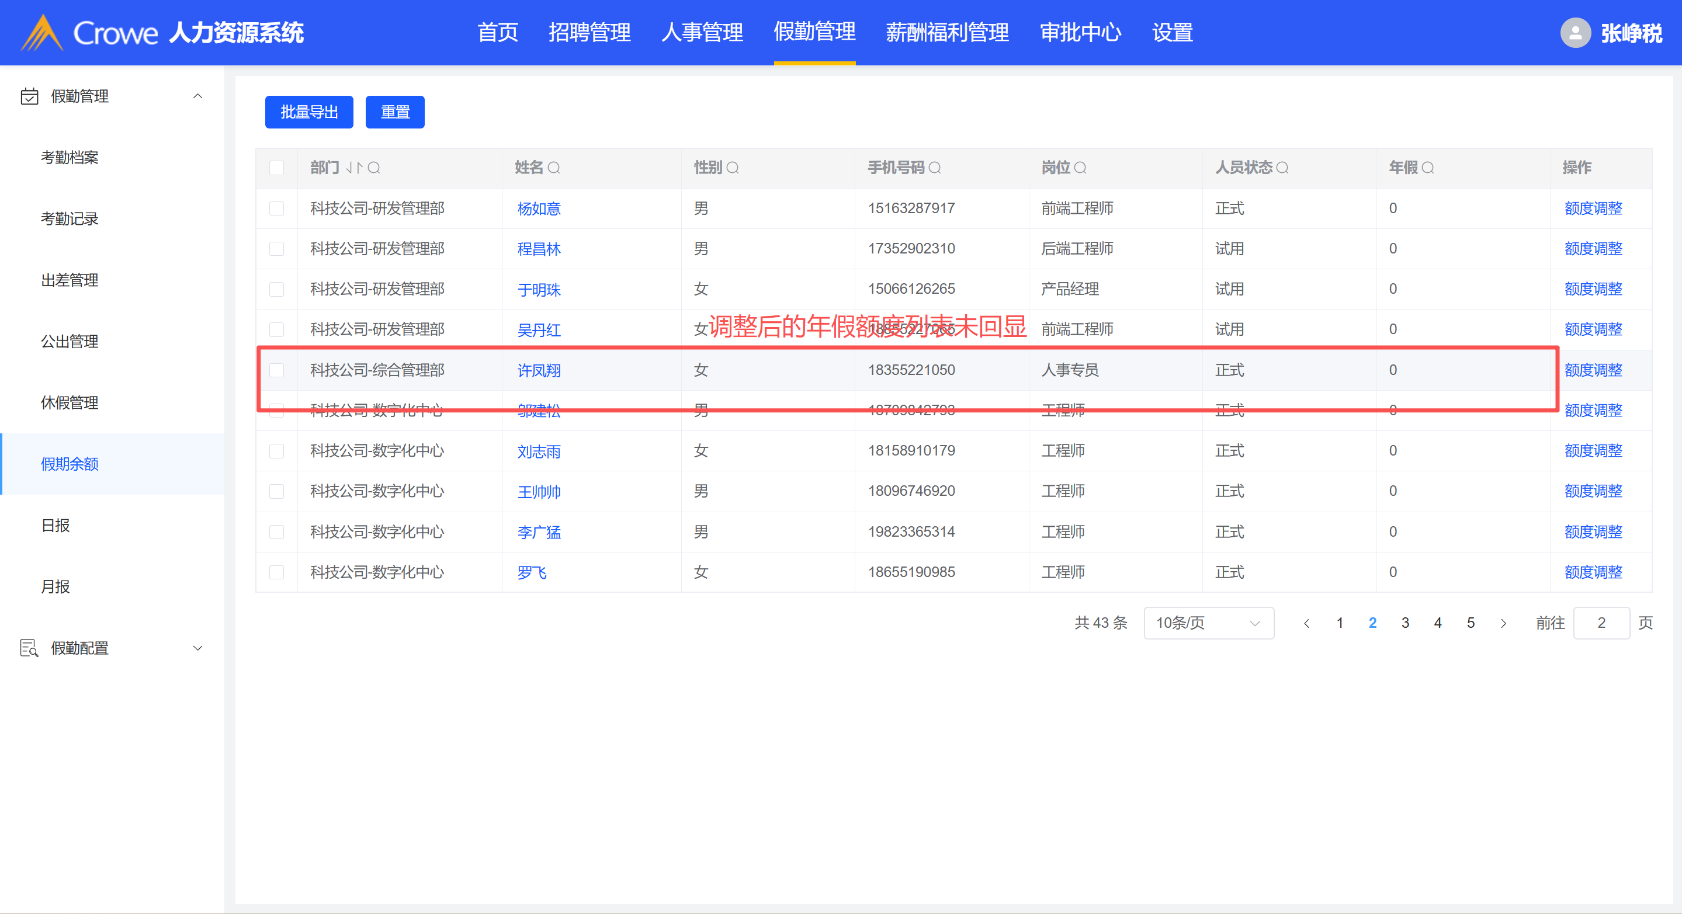
Task: Click the search icon next to 部门 header
Action: pyautogui.click(x=374, y=168)
